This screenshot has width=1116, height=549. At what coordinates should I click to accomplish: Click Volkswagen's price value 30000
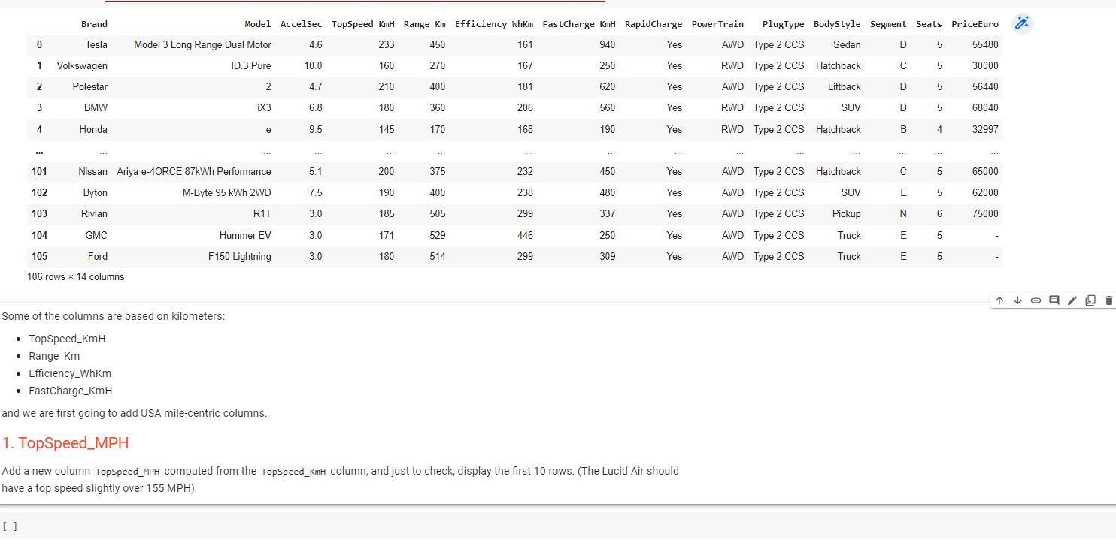click(x=985, y=66)
